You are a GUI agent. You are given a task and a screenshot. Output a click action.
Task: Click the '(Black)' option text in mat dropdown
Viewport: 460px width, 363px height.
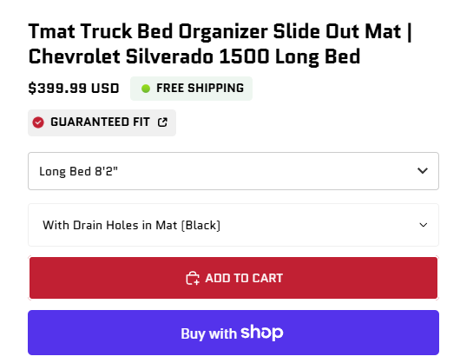click(200, 226)
